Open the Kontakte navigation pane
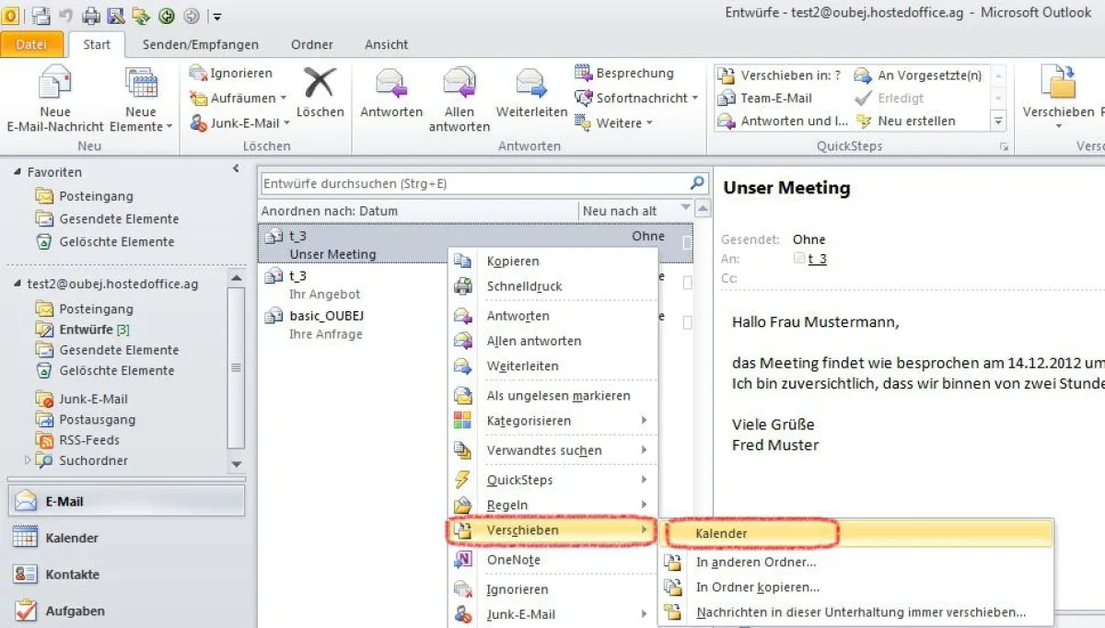The image size is (1105, 628). tap(127, 574)
